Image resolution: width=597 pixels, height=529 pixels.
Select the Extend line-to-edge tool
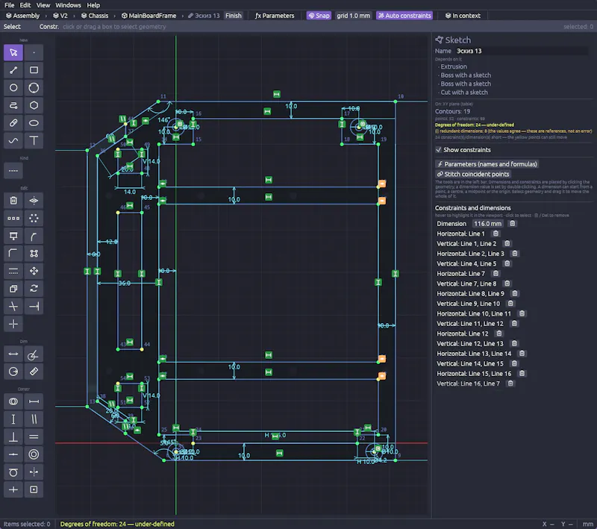34,307
